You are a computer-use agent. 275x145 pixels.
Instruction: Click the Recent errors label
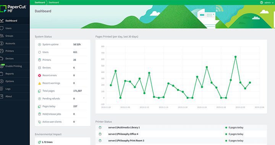[x=50, y=75]
